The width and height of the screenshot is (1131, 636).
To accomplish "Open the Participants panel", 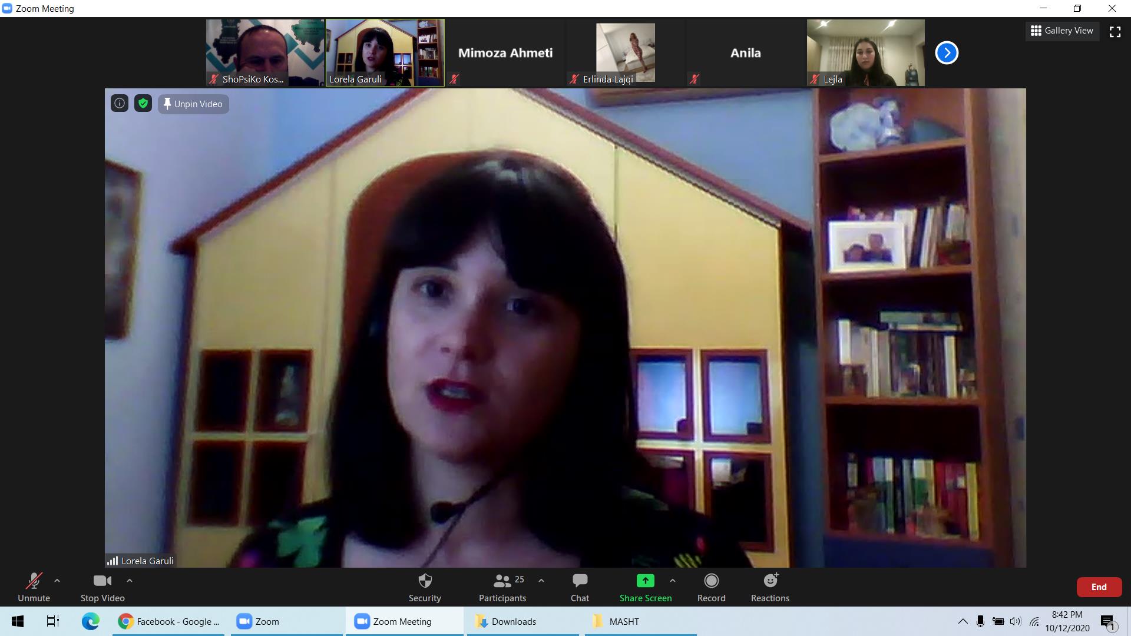I will pyautogui.click(x=502, y=587).
